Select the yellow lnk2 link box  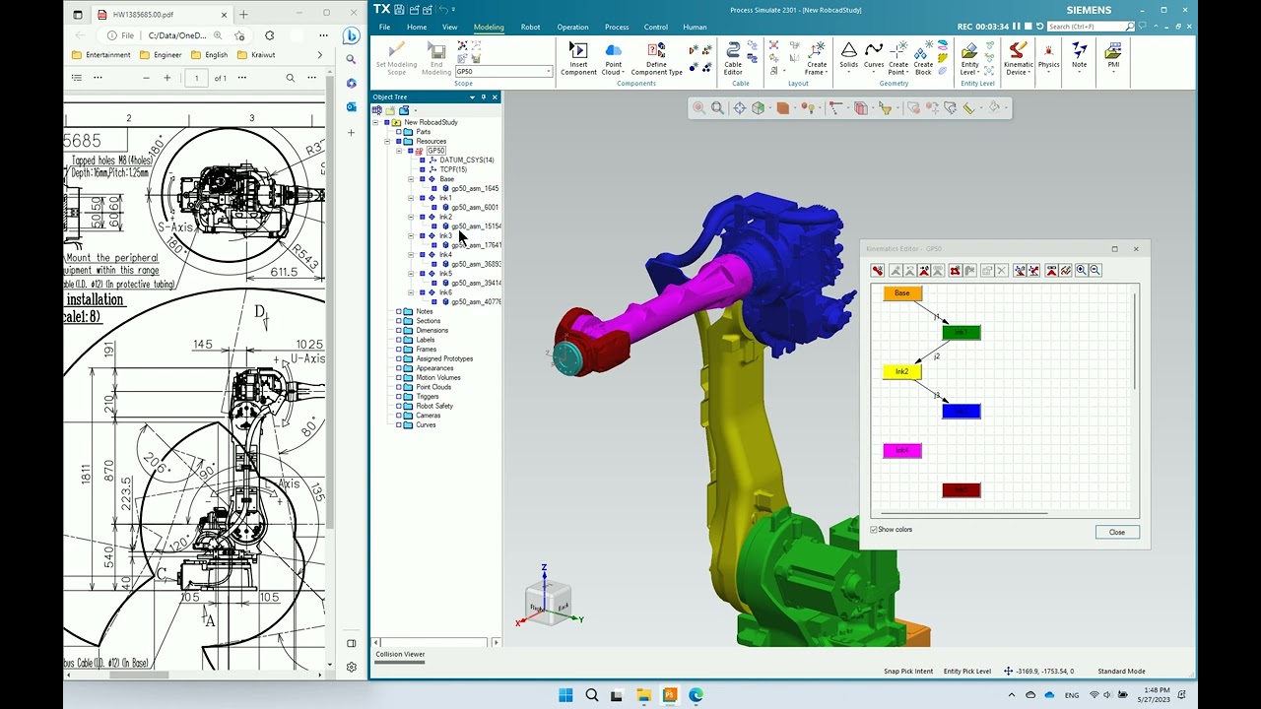[902, 372]
